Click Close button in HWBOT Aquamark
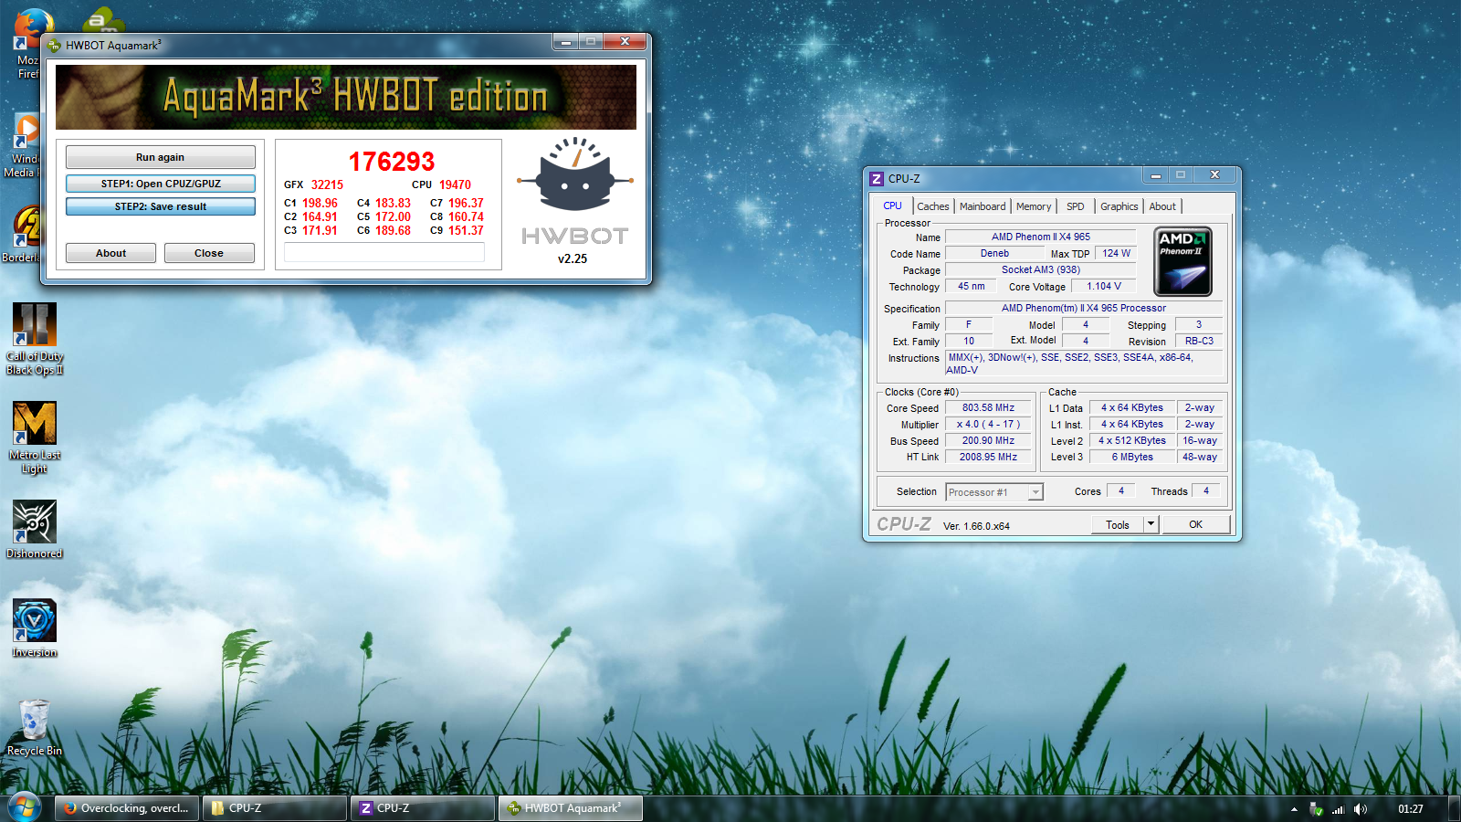This screenshot has height=822, width=1461. pos(209,253)
